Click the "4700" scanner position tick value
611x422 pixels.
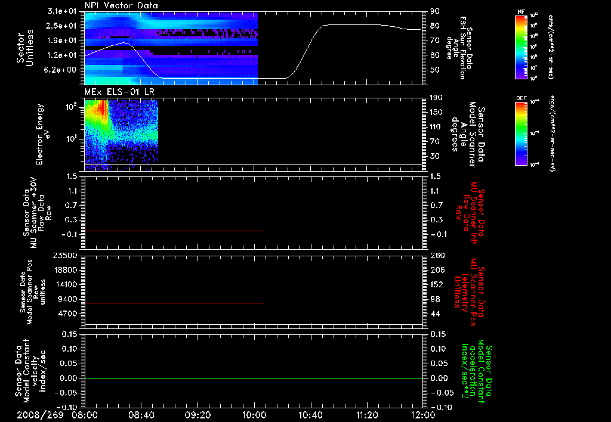(67, 314)
